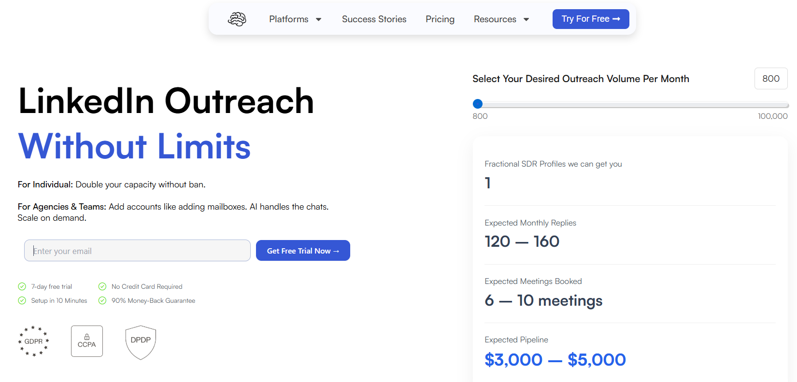
Task: Click the GDPR compliance badge
Action: coord(34,341)
